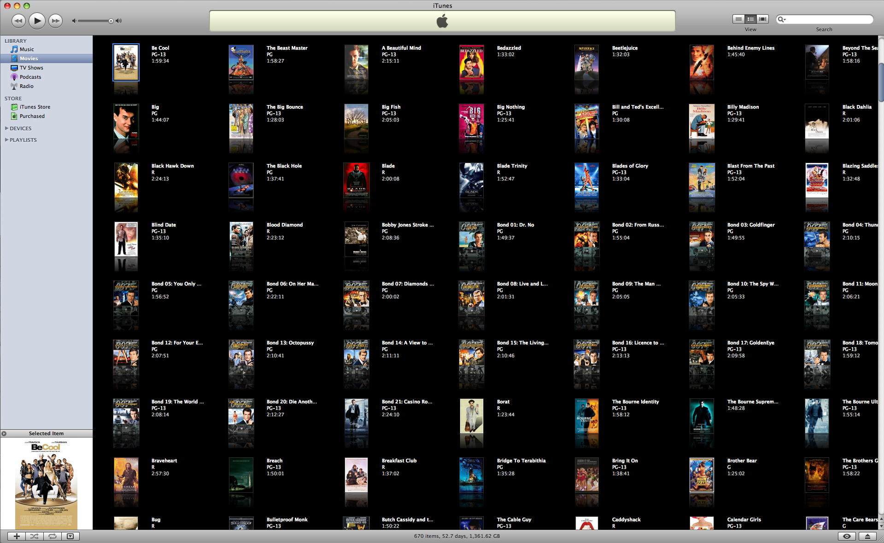Select the Big Fish poster

pos(356,122)
